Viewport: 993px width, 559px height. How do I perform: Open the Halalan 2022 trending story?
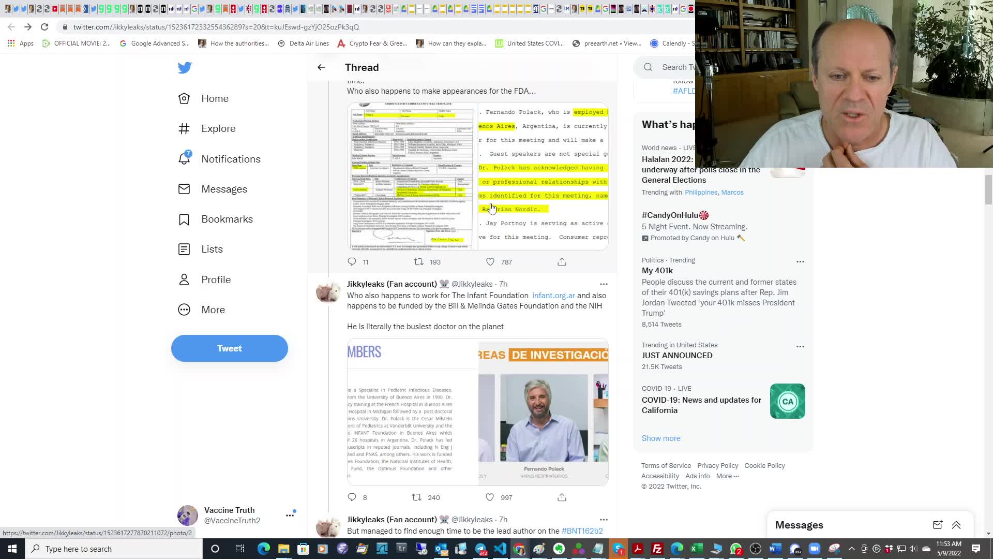(701, 170)
